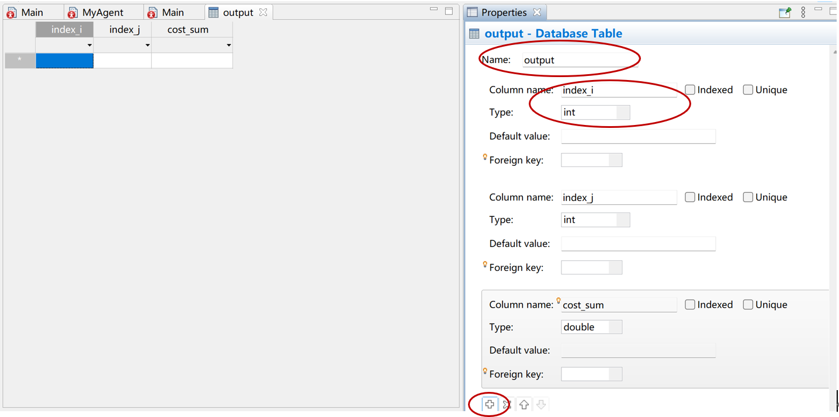Click the Default value field for index_i
The width and height of the screenshot is (839, 417).
coord(638,136)
